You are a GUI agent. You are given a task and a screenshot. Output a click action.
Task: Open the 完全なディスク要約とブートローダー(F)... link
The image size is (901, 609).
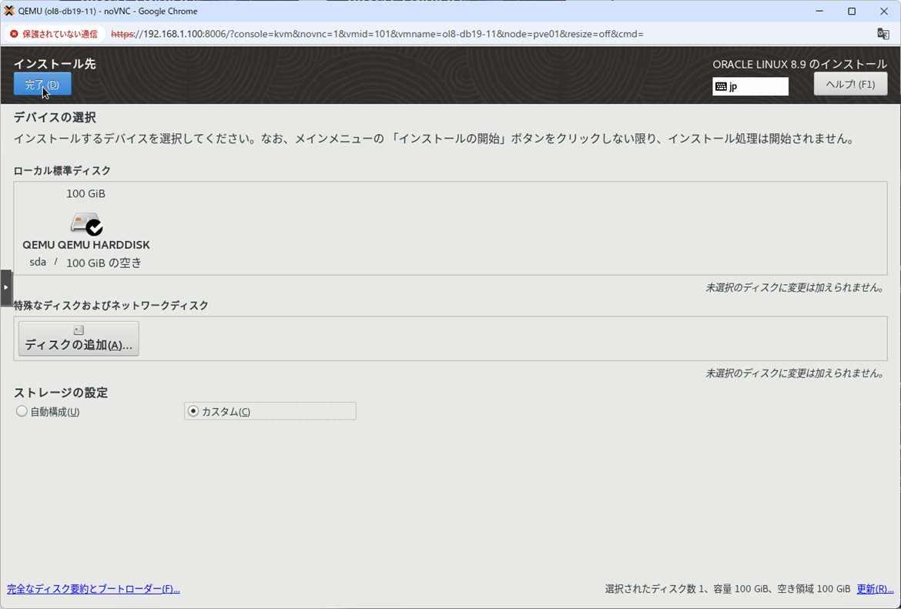[93, 589]
